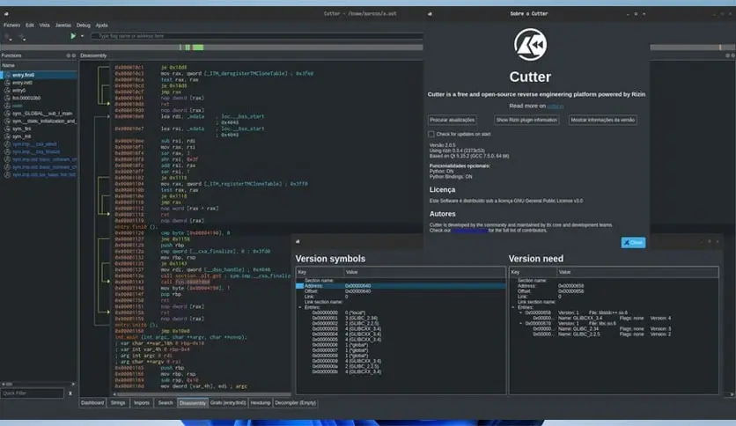Collapse the 0x00000658 entry in Version need
The width and height of the screenshot is (736, 426).
(520, 312)
